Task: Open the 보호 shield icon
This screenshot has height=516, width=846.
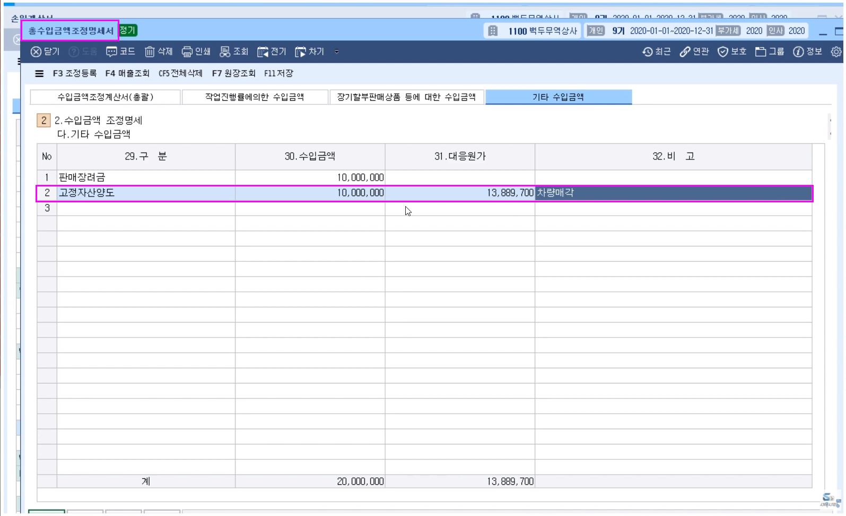Action: coord(723,52)
